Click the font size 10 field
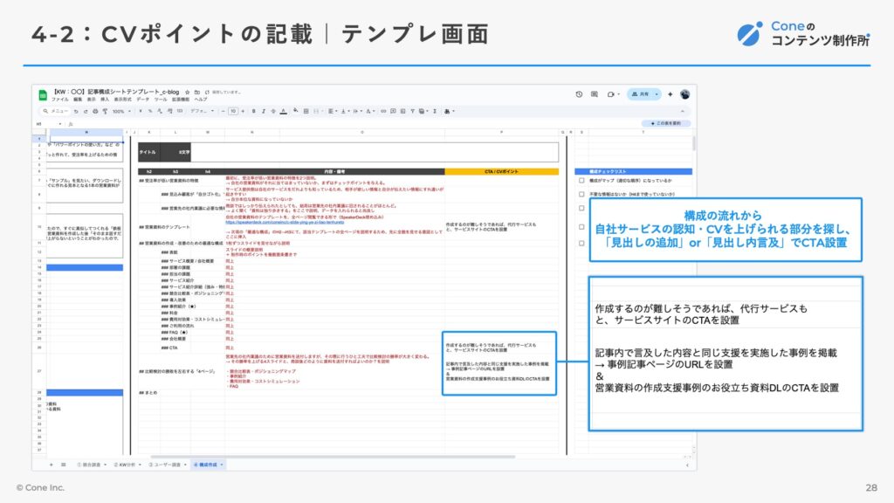This screenshot has height=503, width=894. (233, 111)
